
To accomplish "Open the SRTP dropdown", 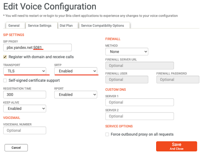I will click(x=76, y=71).
